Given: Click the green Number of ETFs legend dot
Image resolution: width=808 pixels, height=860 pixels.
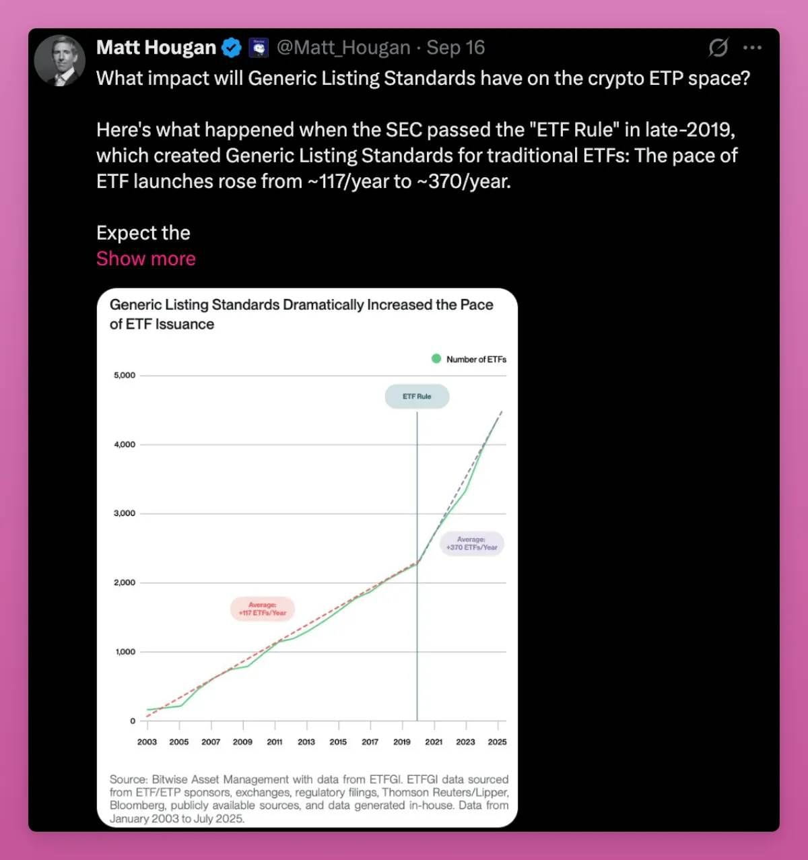Looking at the screenshot, I should [436, 359].
